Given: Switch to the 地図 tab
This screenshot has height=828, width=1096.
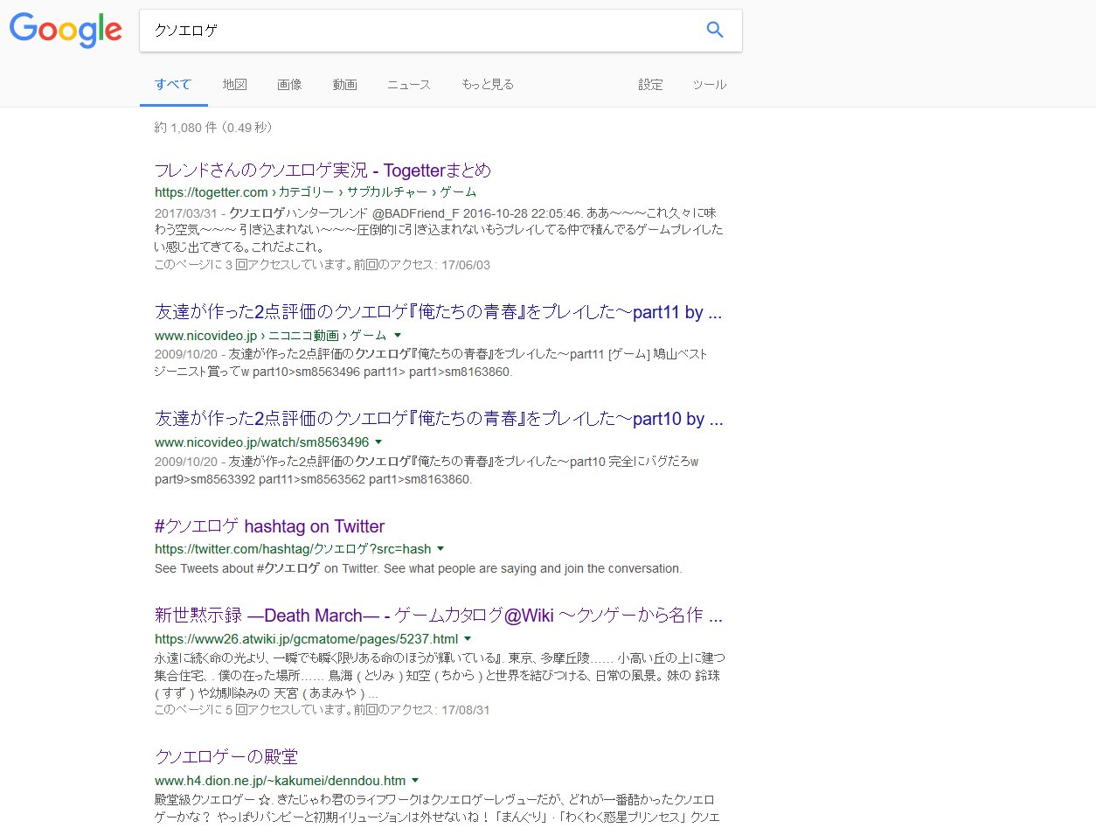Looking at the screenshot, I should (x=234, y=85).
